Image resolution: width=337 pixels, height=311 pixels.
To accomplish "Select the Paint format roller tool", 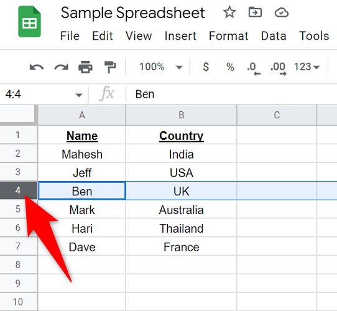I will (x=110, y=67).
